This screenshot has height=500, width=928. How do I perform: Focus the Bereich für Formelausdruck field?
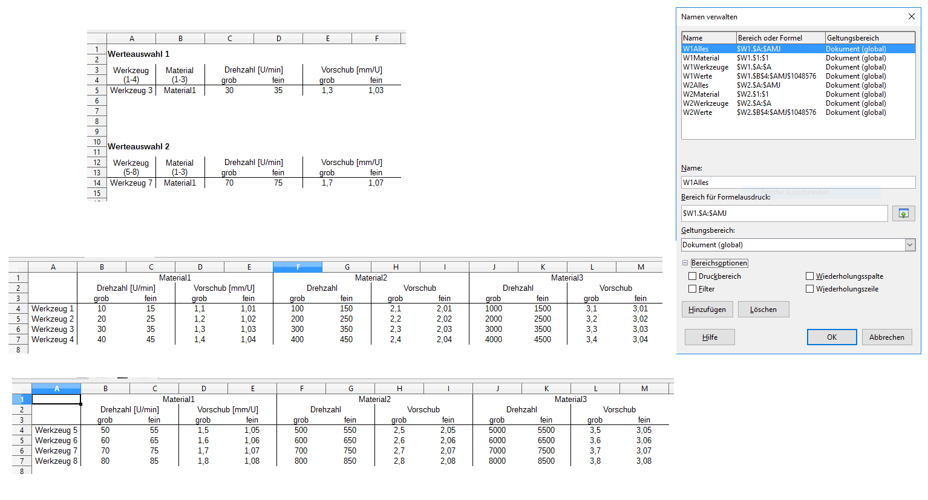(784, 213)
